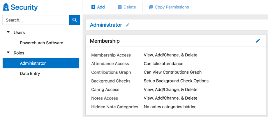
Task: Click the Caring Access label
Action: [105, 89]
